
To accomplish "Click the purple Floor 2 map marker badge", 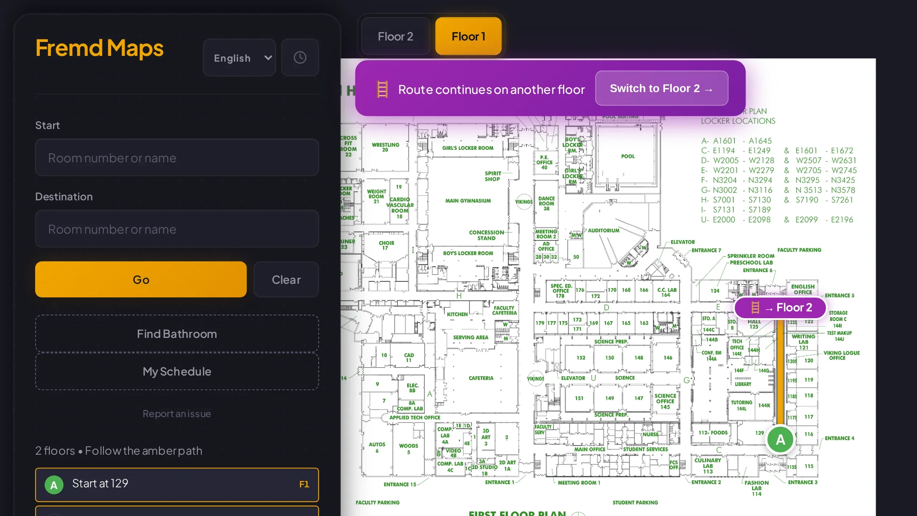I will (780, 307).
